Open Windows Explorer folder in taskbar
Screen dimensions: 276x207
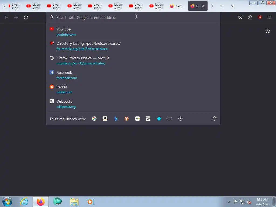(74, 202)
